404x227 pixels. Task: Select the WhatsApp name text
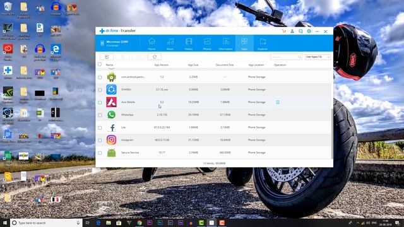(128, 115)
